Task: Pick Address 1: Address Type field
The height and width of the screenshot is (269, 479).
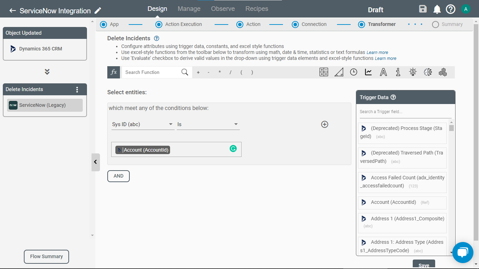Action: pos(402,246)
